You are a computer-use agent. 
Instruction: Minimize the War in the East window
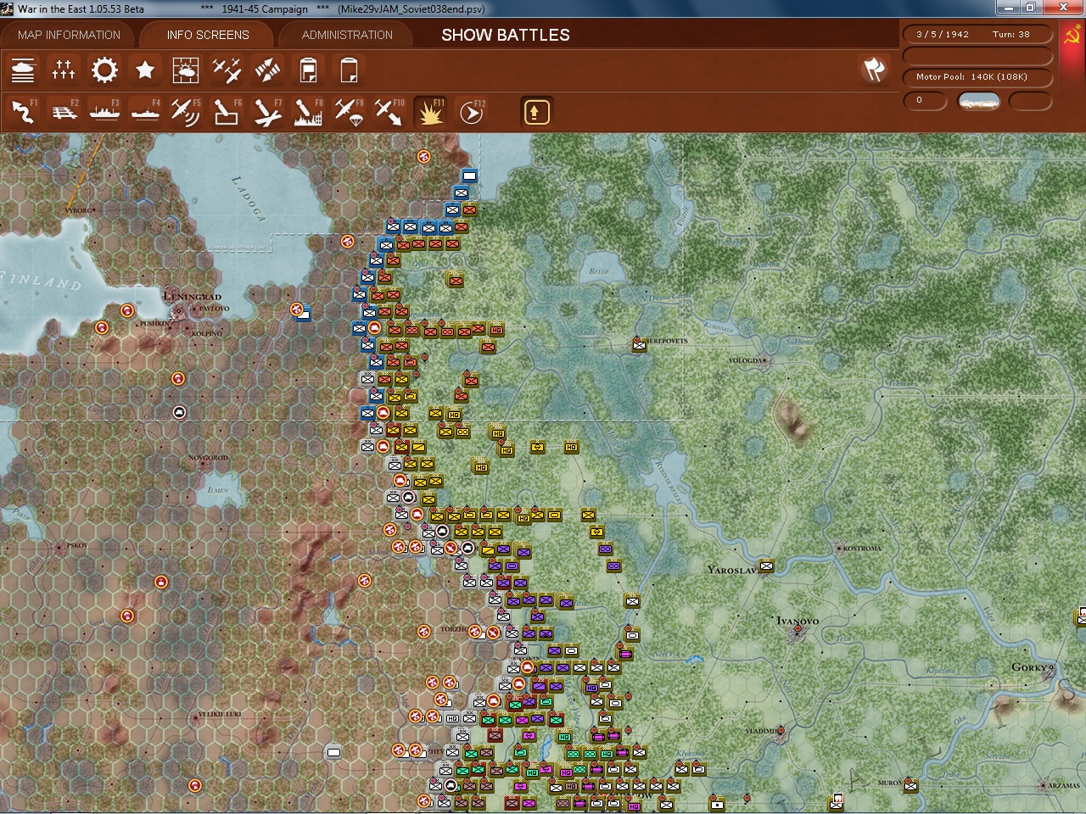[x=1008, y=8]
